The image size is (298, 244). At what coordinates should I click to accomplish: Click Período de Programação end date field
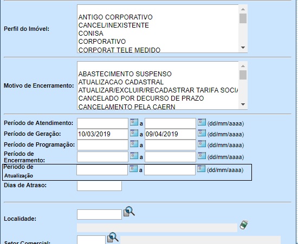point(170,145)
